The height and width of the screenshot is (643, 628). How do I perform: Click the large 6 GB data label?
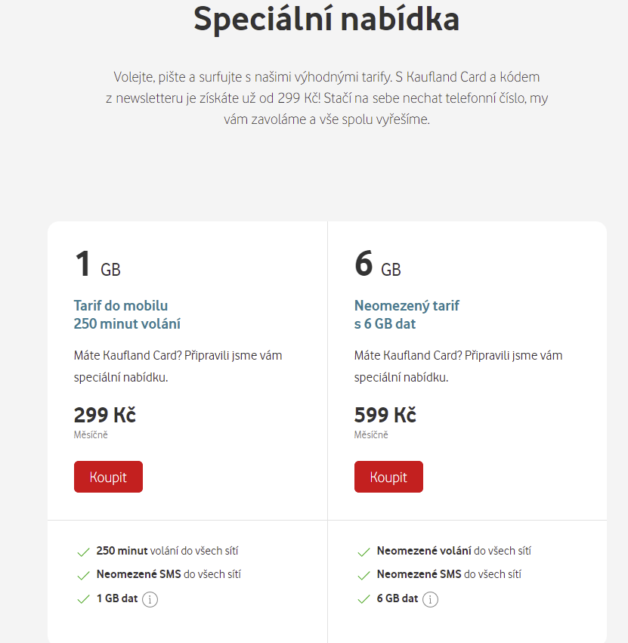click(378, 264)
